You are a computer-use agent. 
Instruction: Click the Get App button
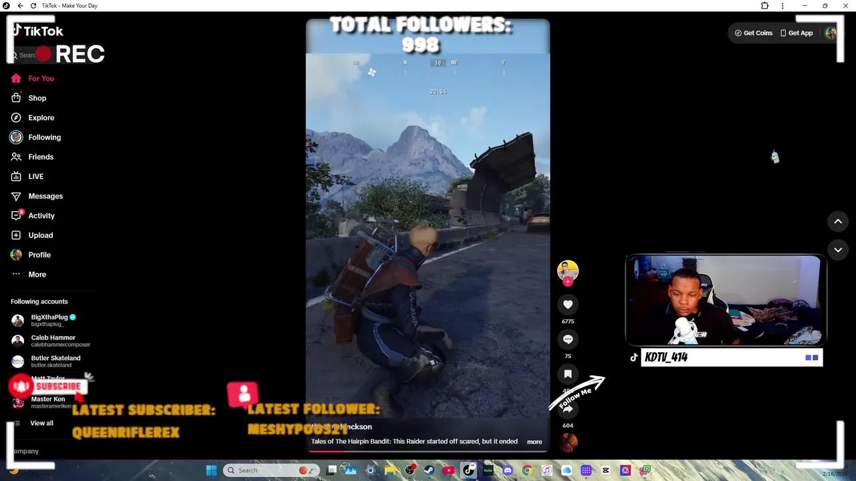796,33
